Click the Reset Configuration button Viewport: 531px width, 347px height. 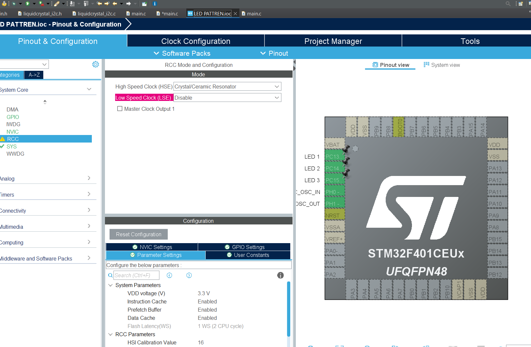click(x=138, y=234)
